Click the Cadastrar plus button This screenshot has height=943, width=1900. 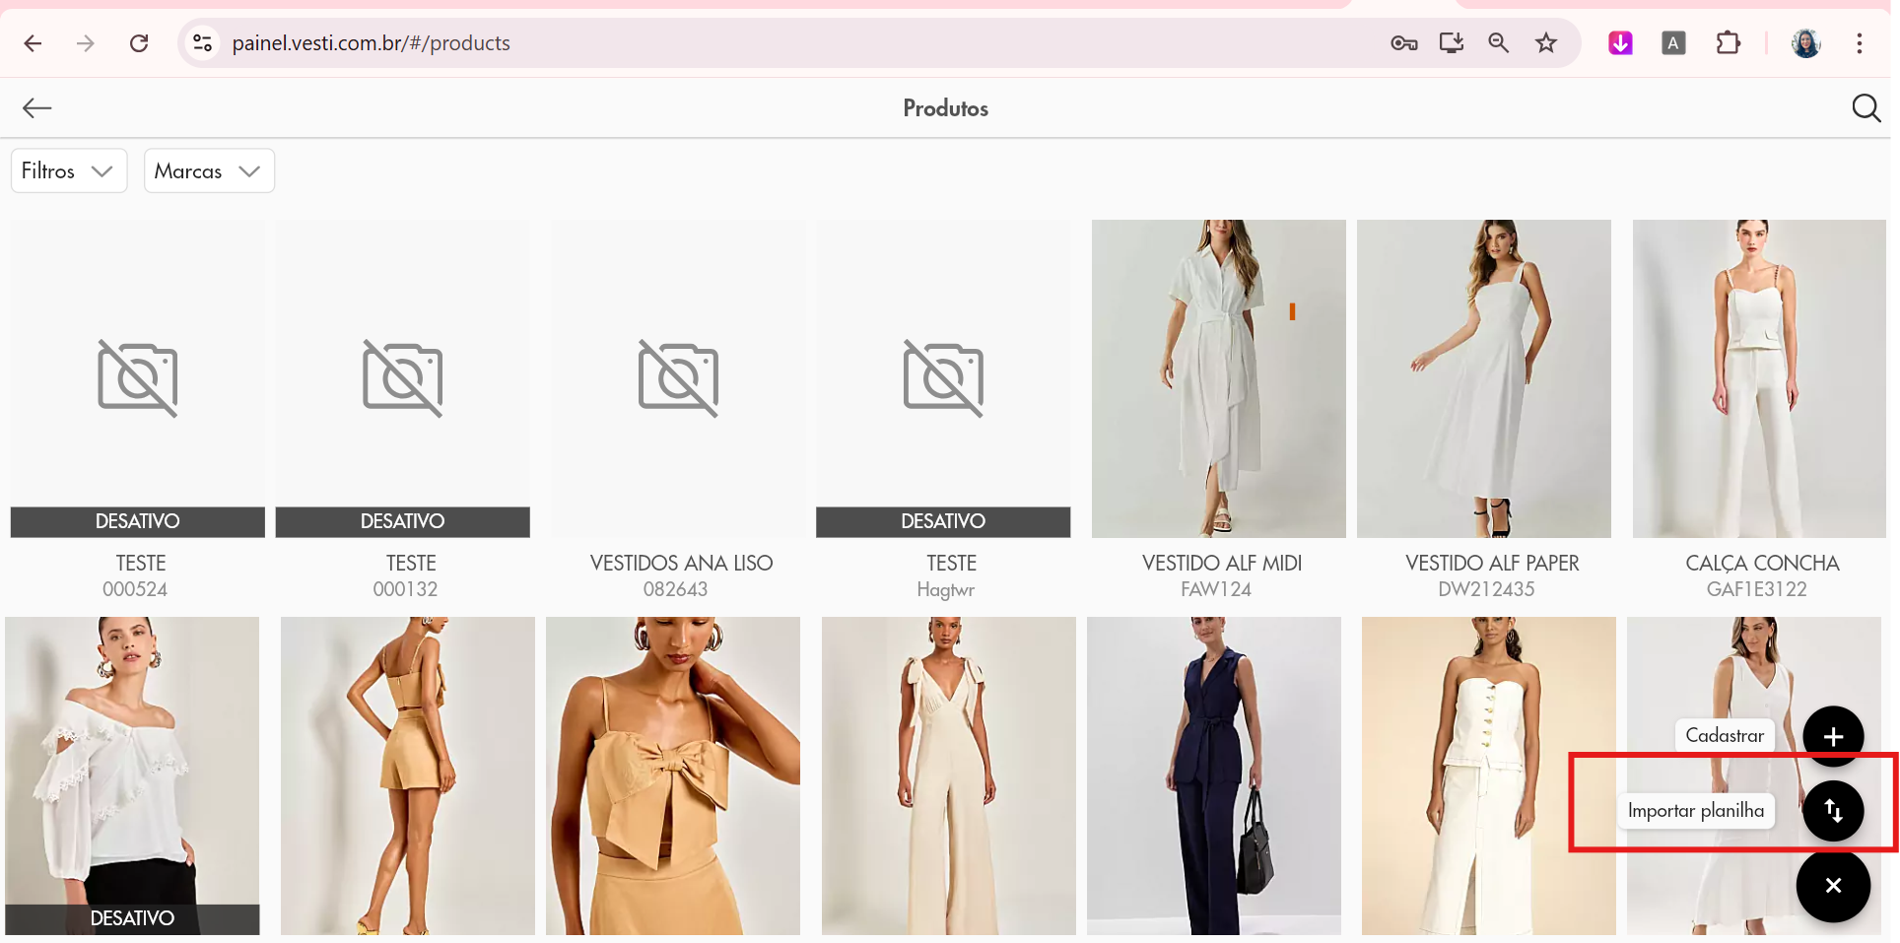1833,736
